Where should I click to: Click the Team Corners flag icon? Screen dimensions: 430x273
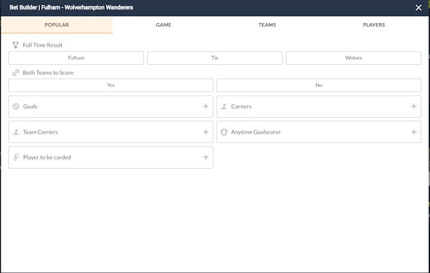16,132
